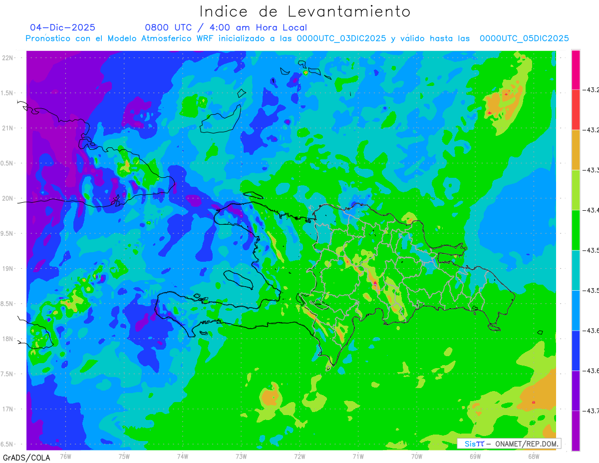This screenshot has height=463, width=599.
Task: Pick the yellow-green swatch in the color bar
Action: (x=576, y=190)
